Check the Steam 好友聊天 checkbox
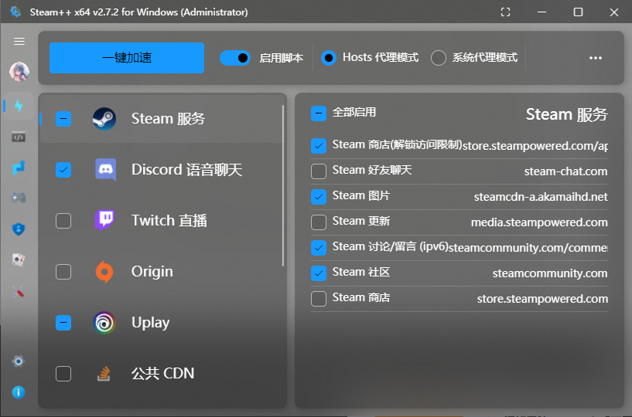632x417 pixels. click(319, 171)
